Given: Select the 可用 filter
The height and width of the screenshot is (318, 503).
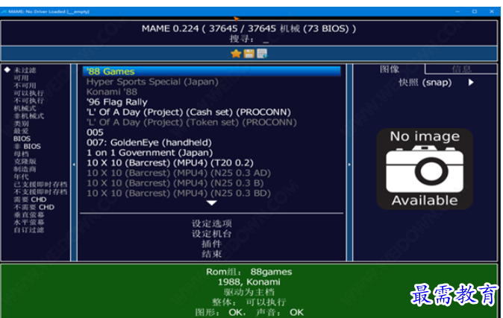Looking at the screenshot, I should point(21,77).
